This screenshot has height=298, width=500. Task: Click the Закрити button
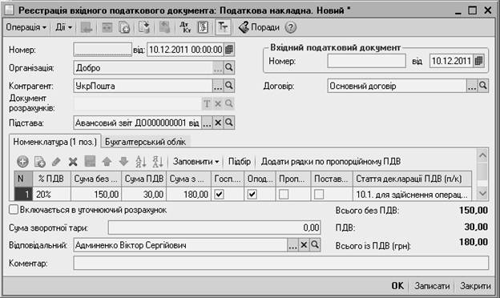475,286
